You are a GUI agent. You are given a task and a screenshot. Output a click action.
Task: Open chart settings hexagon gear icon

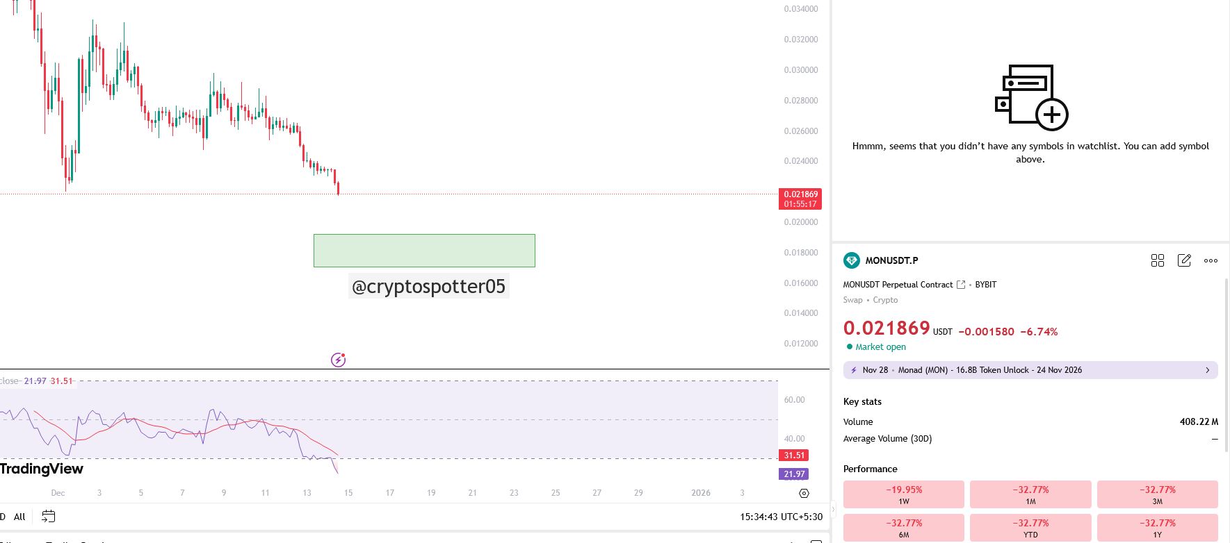[804, 493]
